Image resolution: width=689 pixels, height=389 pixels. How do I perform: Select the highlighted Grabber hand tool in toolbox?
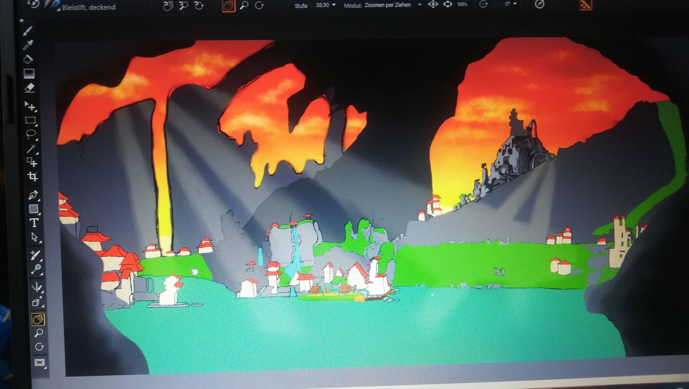[x=38, y=319]
